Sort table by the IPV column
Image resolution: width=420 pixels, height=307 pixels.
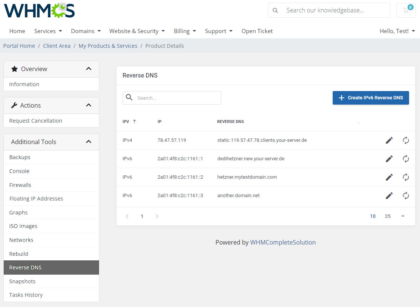128,122
